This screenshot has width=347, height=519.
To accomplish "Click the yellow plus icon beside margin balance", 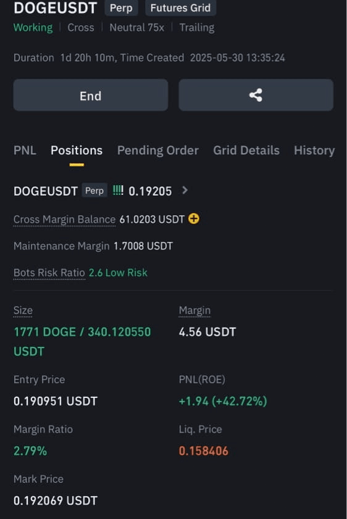I will click(194, 219).
